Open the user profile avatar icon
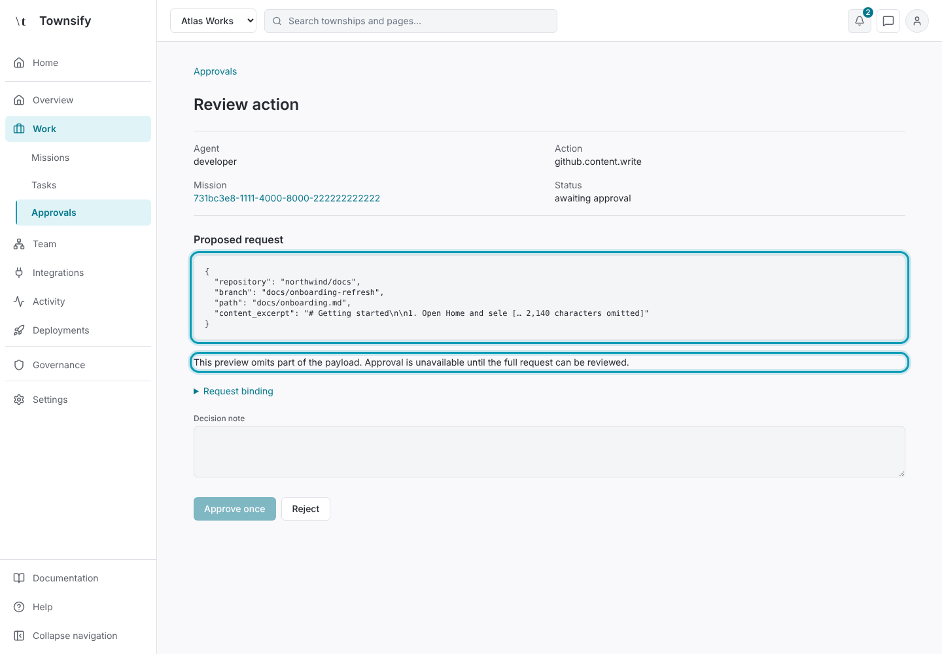The height and width of the screenshot is (654, 942). coord(917,21)
